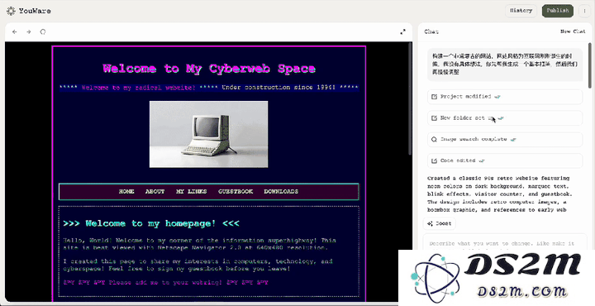Click the Code edited icon
This screenshot has height=306, width=595.
pyautogui.click(x=434, y=160)
